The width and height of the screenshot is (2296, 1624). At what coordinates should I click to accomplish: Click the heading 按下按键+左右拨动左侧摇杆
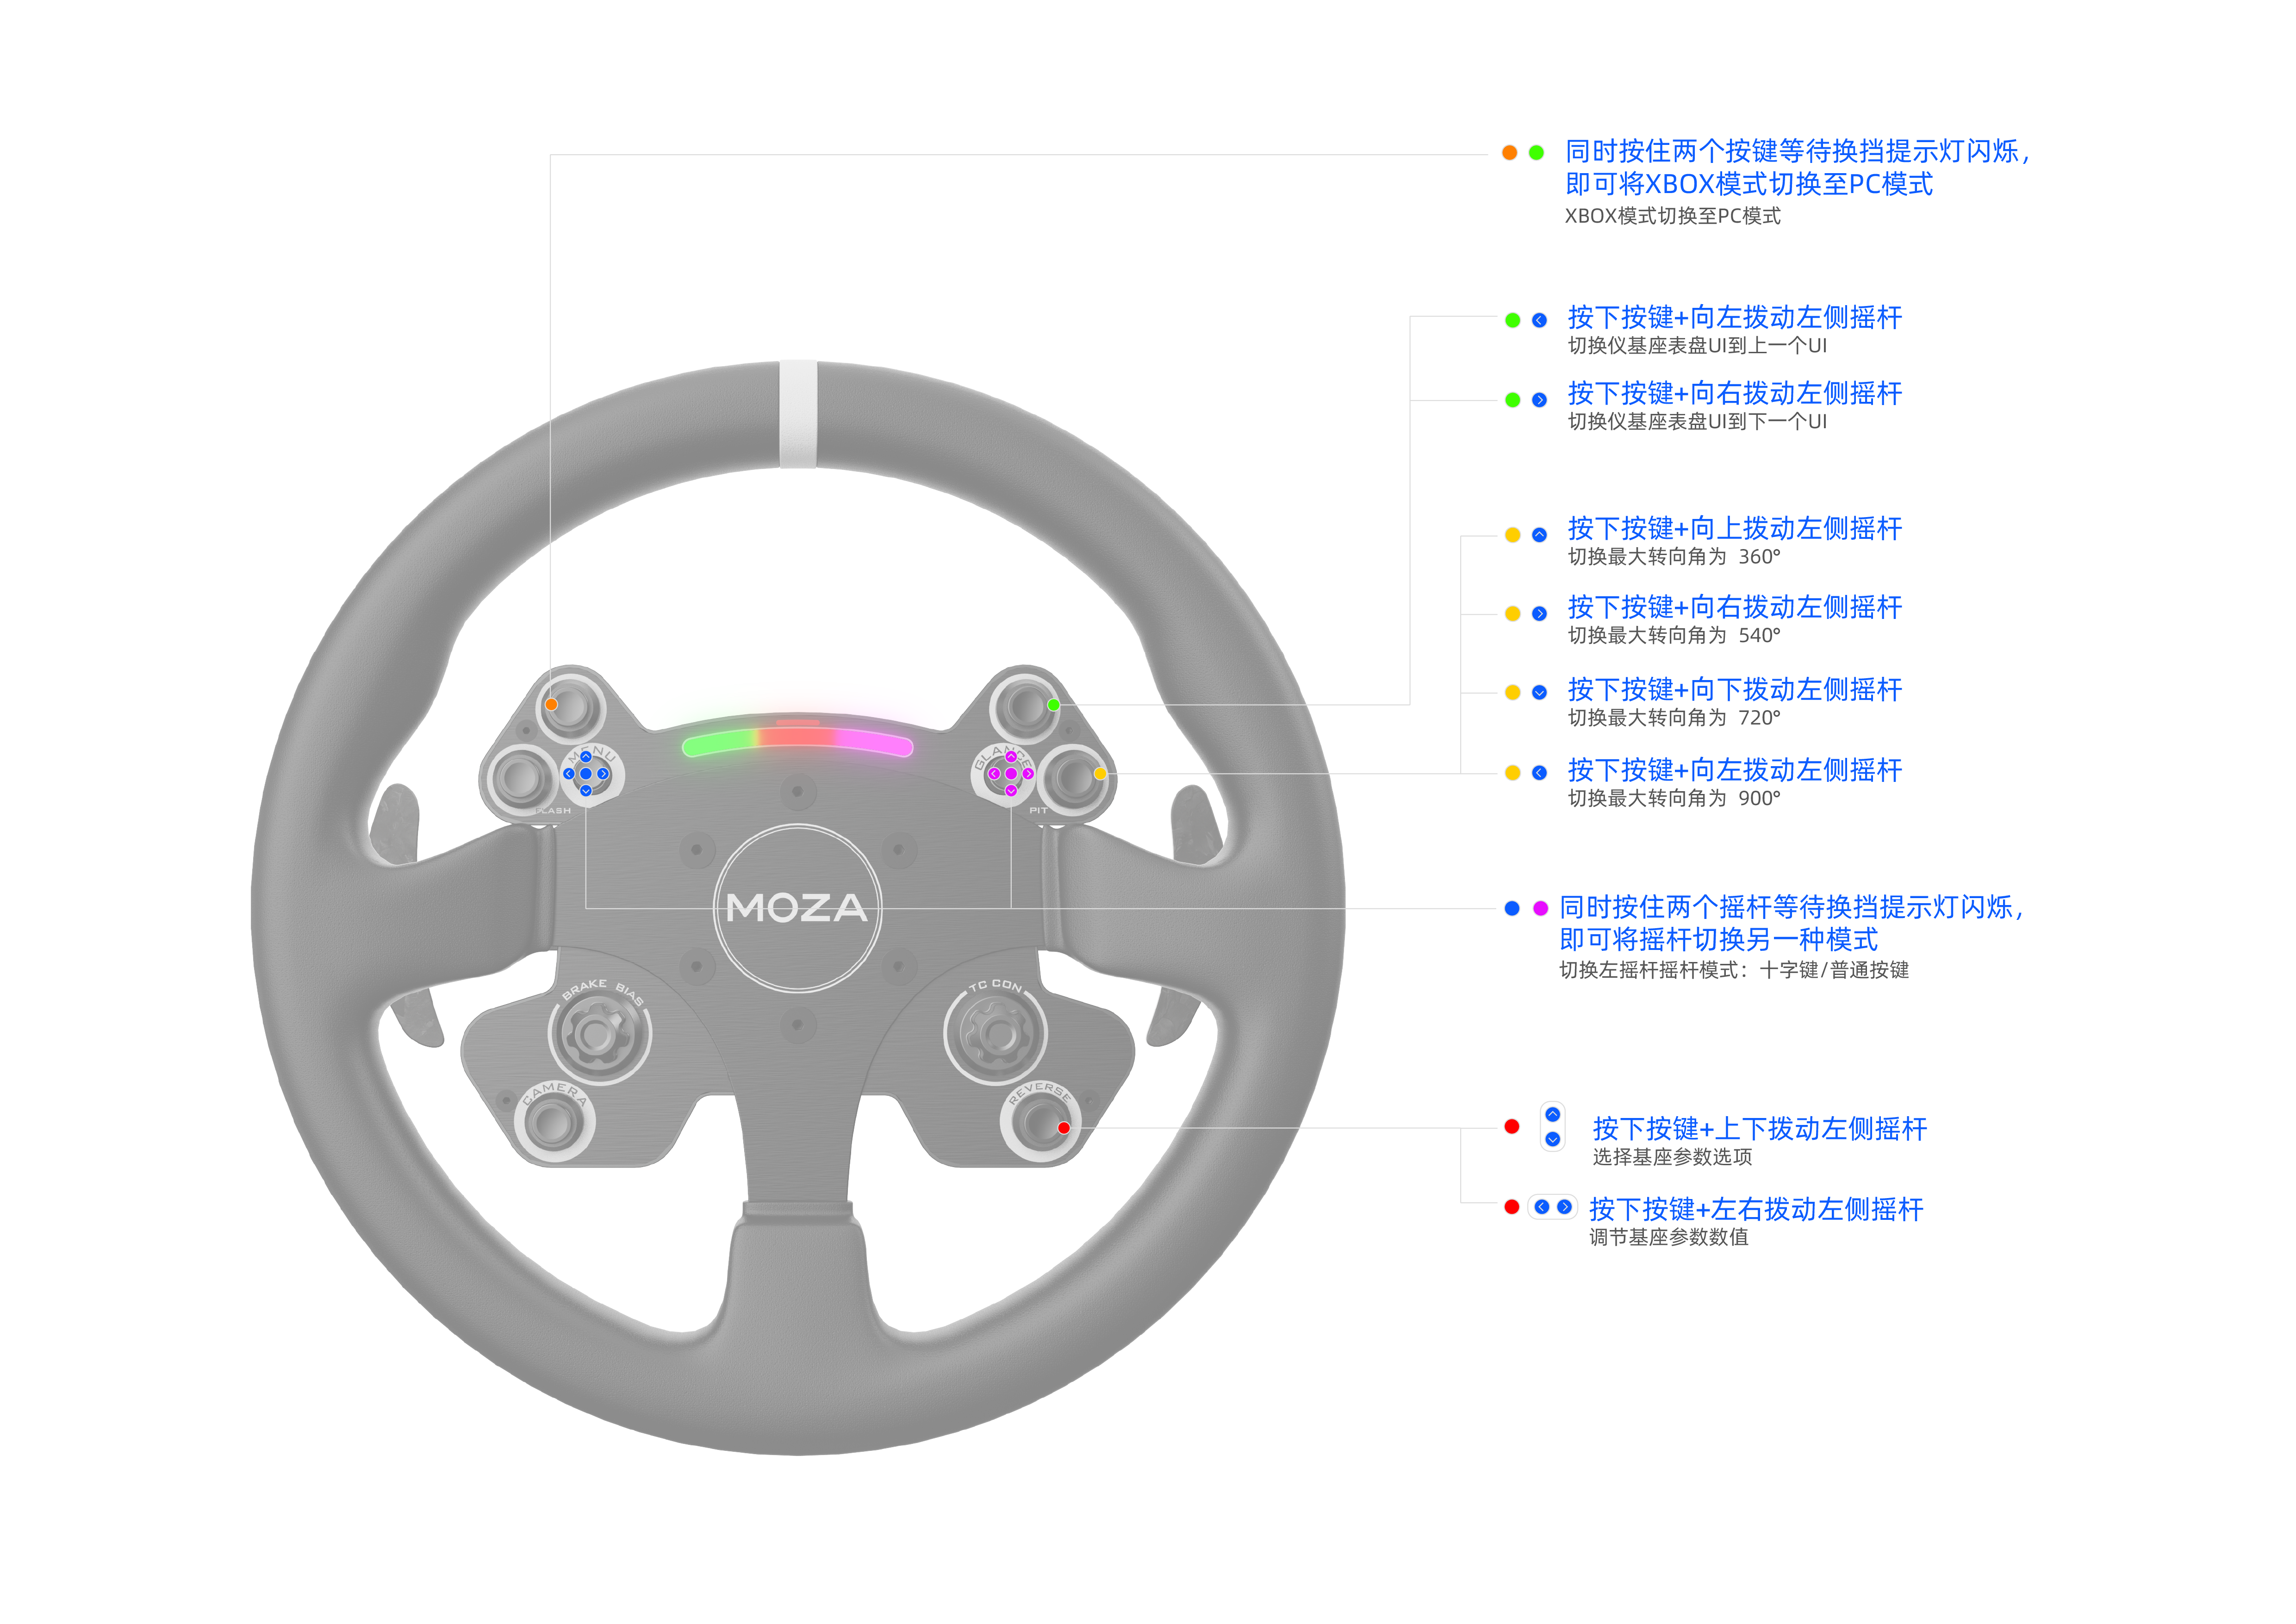(1757, 1210)
